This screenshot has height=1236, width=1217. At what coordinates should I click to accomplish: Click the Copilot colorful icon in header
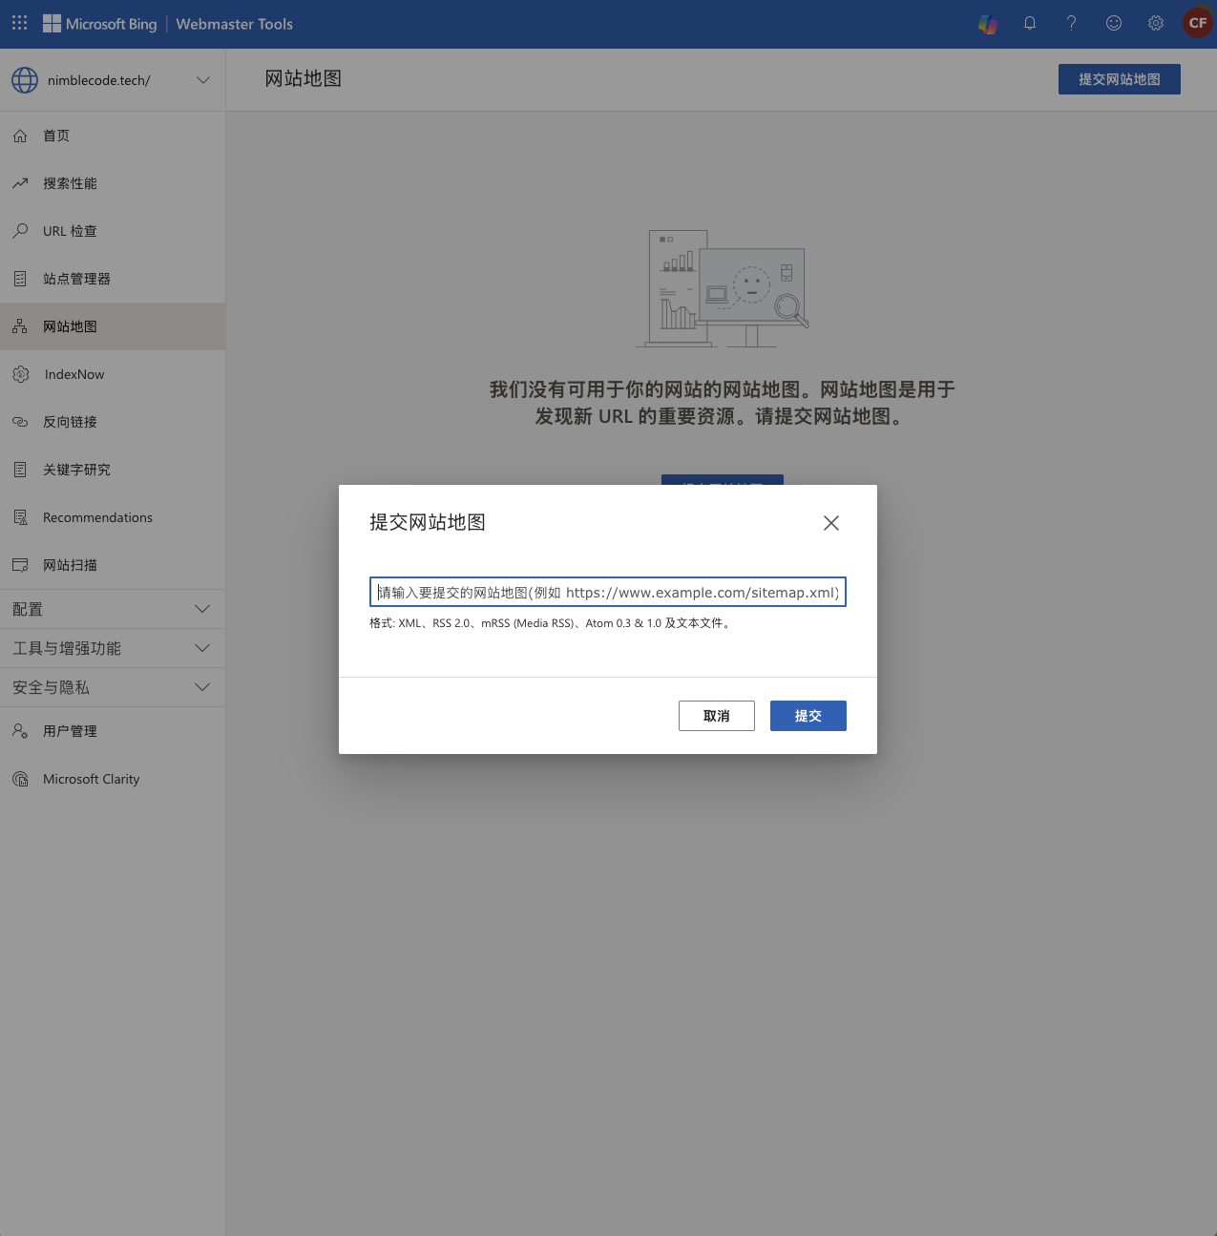(x=988, y=24)
